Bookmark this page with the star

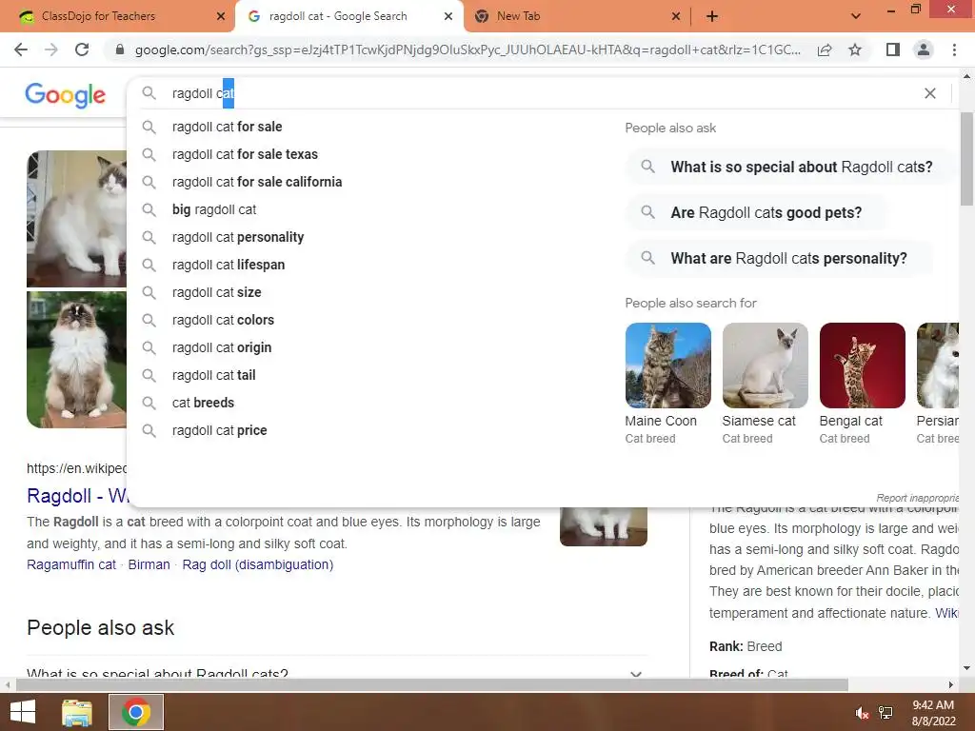point(855,49)
